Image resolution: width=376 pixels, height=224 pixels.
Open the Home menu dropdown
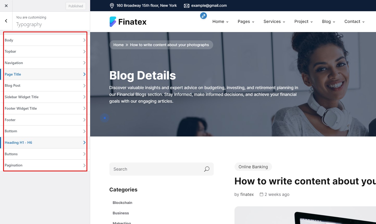(220, 22)
